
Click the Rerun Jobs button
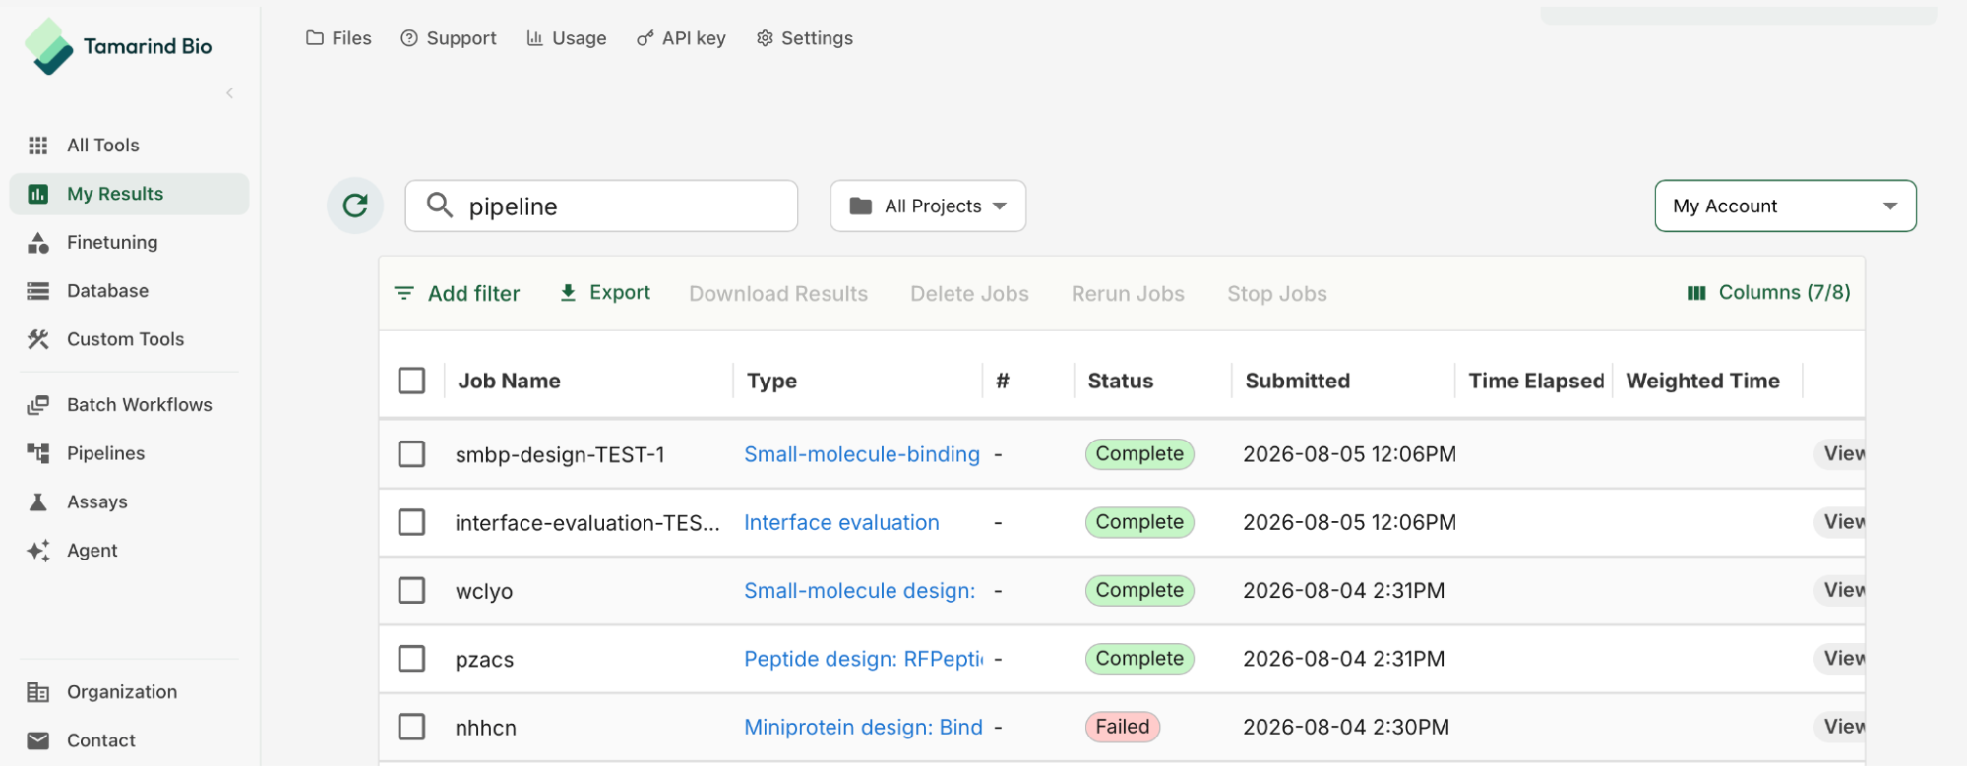click(1128, 294)
